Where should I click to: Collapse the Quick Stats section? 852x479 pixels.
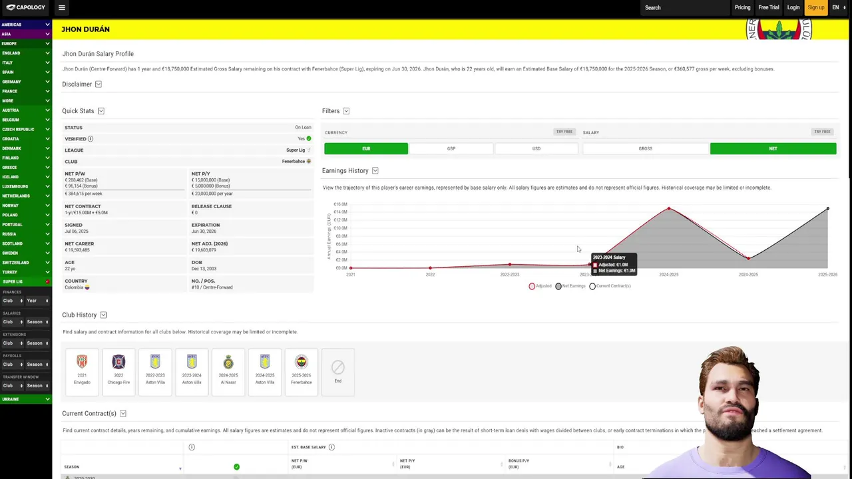101,111
